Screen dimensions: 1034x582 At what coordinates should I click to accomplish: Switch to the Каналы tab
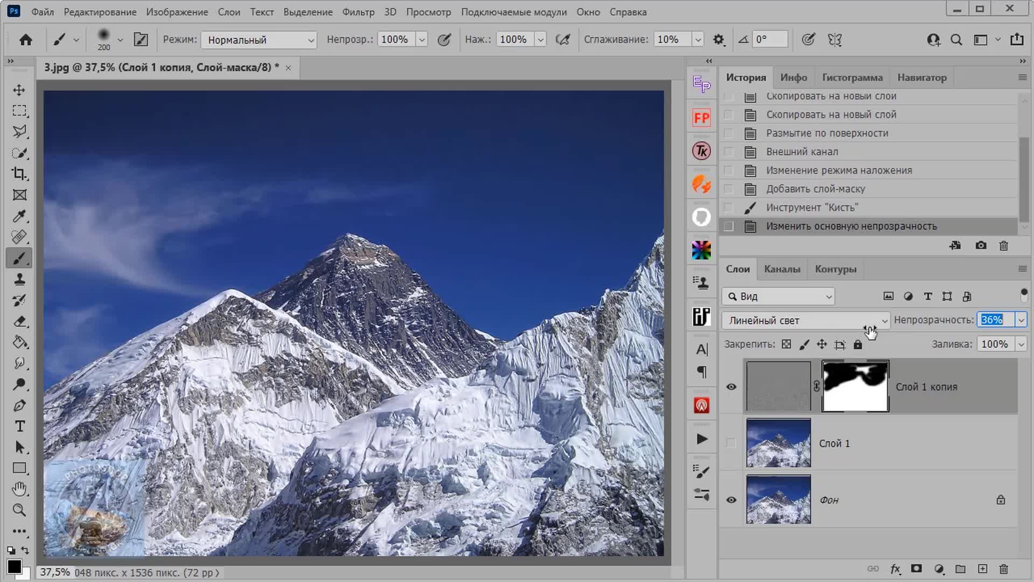pos(781,269)
